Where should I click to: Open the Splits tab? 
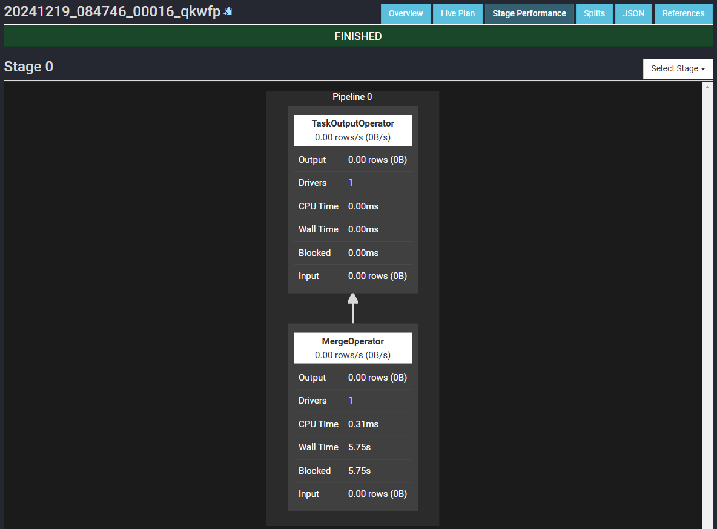coord(594,13)
